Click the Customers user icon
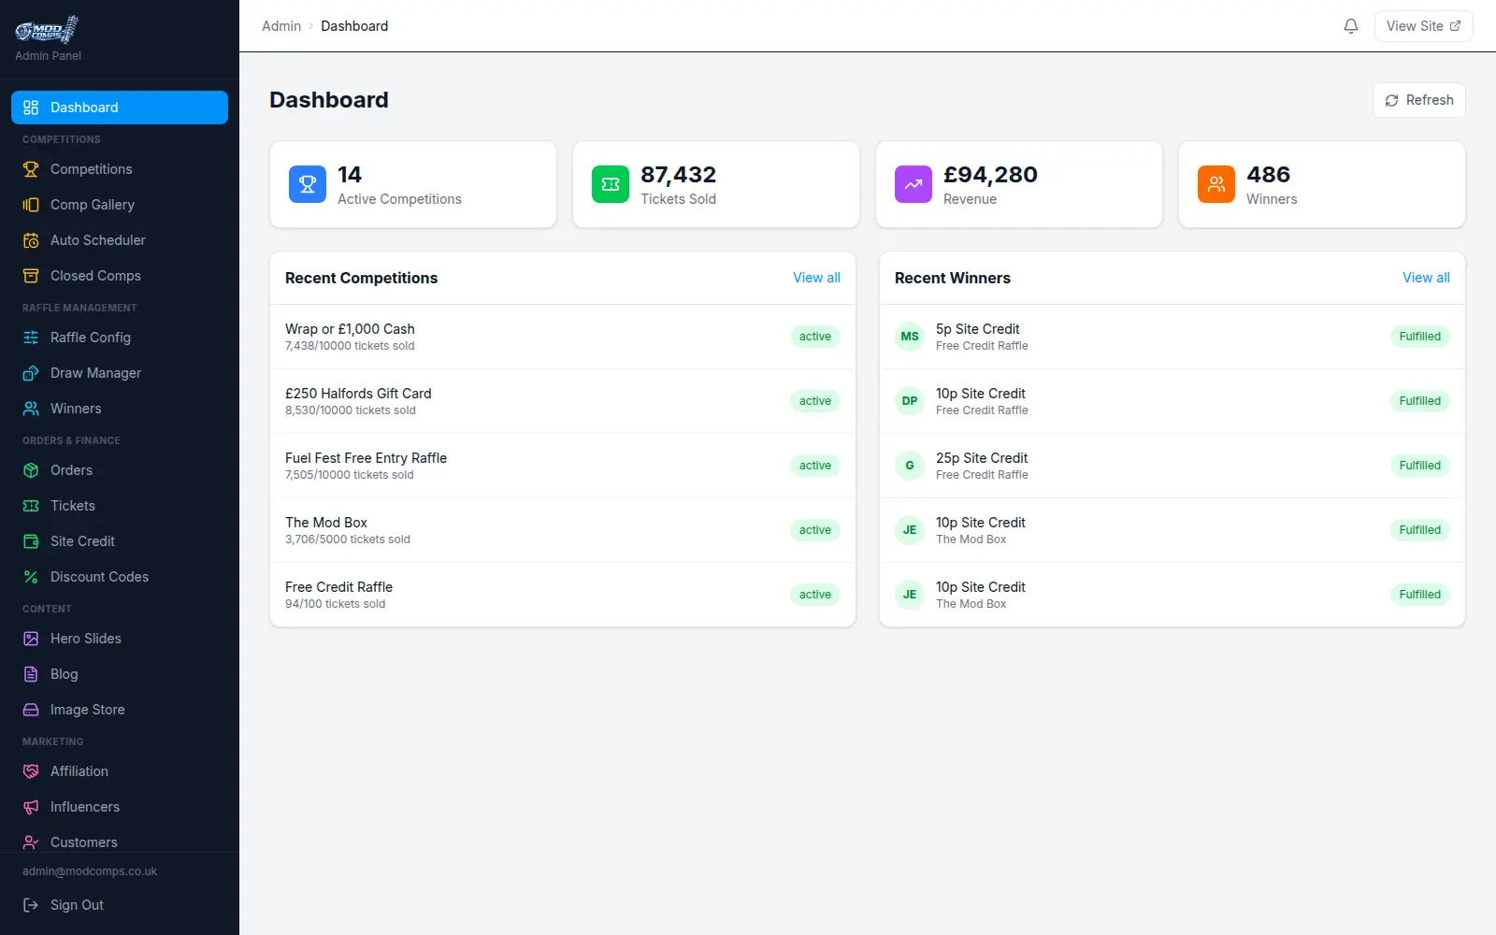This screenshot has width=1496, height=935. [x=31, y=842]
